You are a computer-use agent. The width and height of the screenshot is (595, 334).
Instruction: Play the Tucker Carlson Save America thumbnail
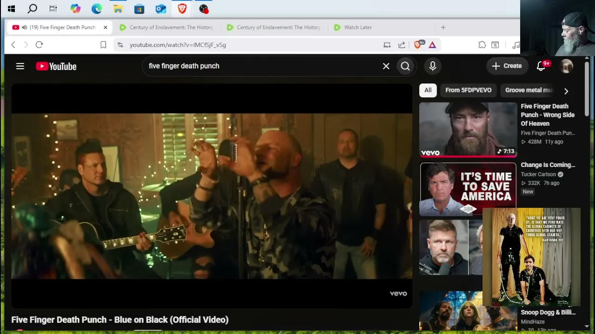coord(468,189)
